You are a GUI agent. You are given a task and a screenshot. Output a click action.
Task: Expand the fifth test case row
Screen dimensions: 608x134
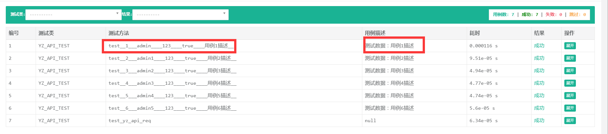coord(570,96)
